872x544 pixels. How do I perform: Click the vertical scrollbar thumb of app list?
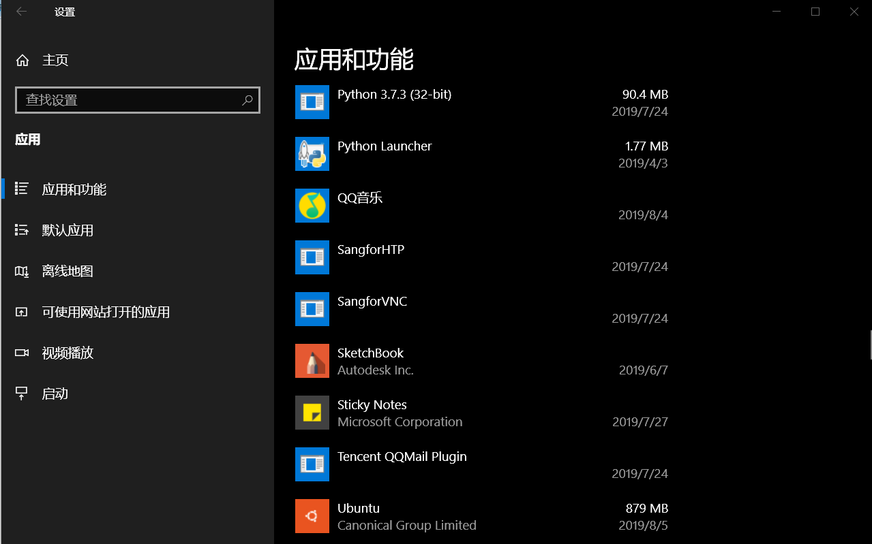pyautogui.click(x=870, y=345)
